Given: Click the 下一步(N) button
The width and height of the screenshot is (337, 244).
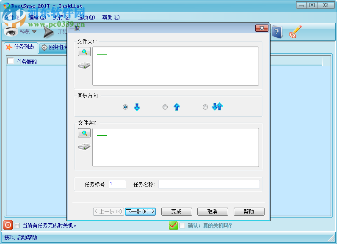Looking at the screenshot, I should (140, 211).
